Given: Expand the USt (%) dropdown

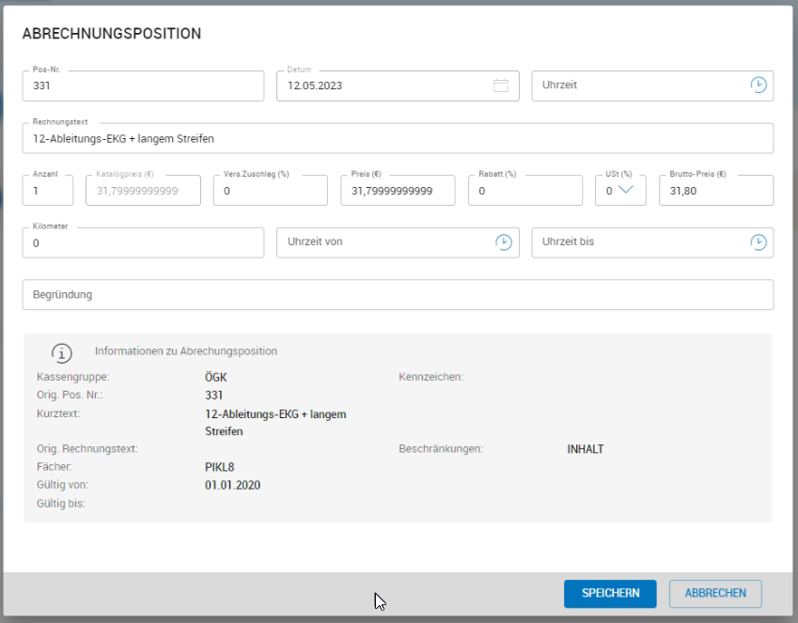Looking at the screenshot, I should (x=626, y=191).
